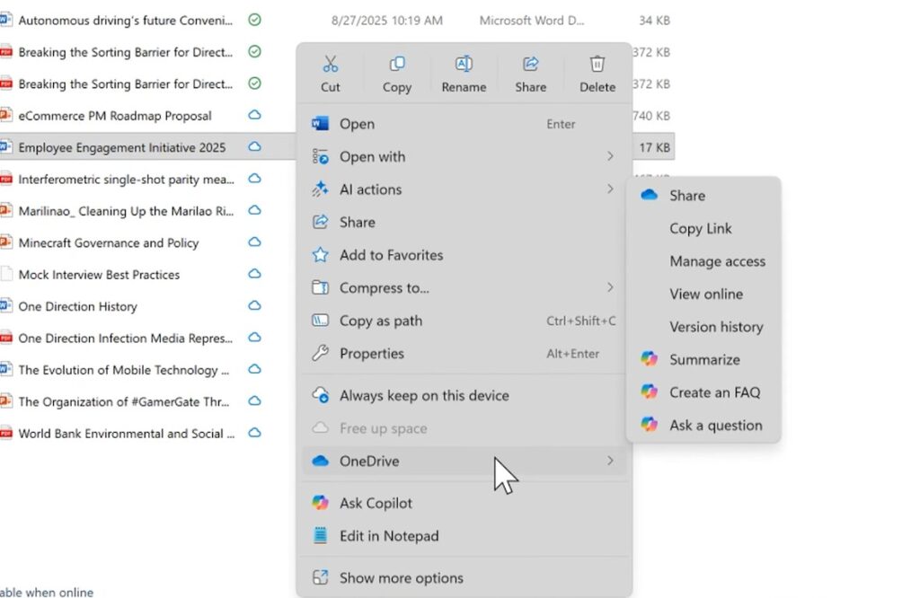Open Version history for the file
The height and width of the screenshot is (598, 920).
pyautogui.click(x=716, y=327)
